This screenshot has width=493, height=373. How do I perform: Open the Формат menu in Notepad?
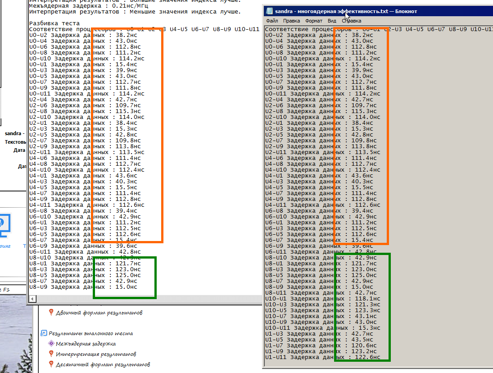point(314,21)
